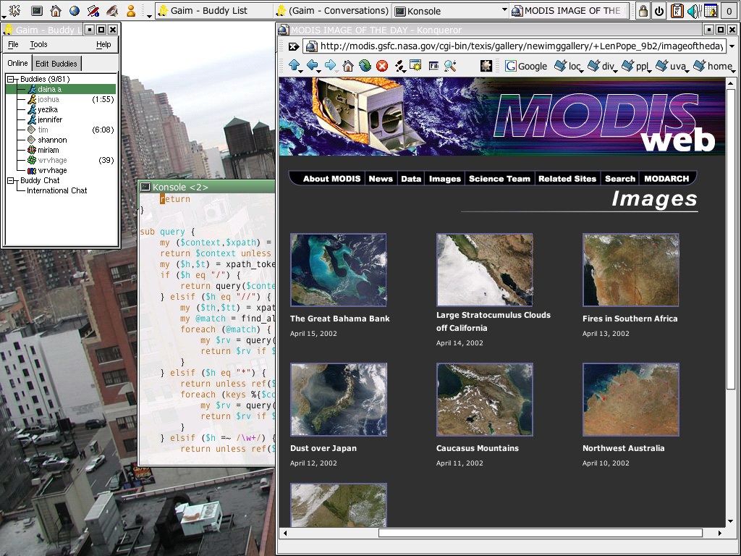The width and height of the screenshot is (741, 556).
Task: Clear the Konqueror location bar
Action: coord(293,46)
